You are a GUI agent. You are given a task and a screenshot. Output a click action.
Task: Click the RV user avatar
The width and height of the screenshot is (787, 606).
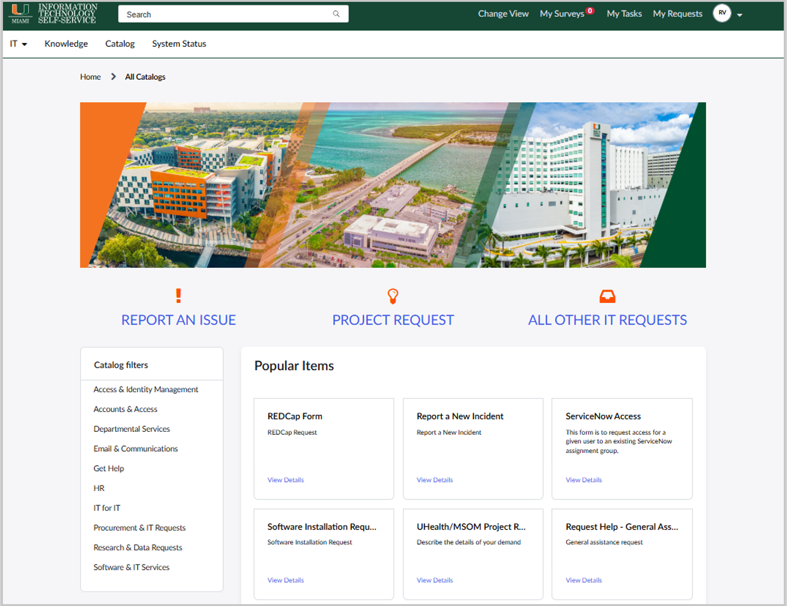point(722,13)
